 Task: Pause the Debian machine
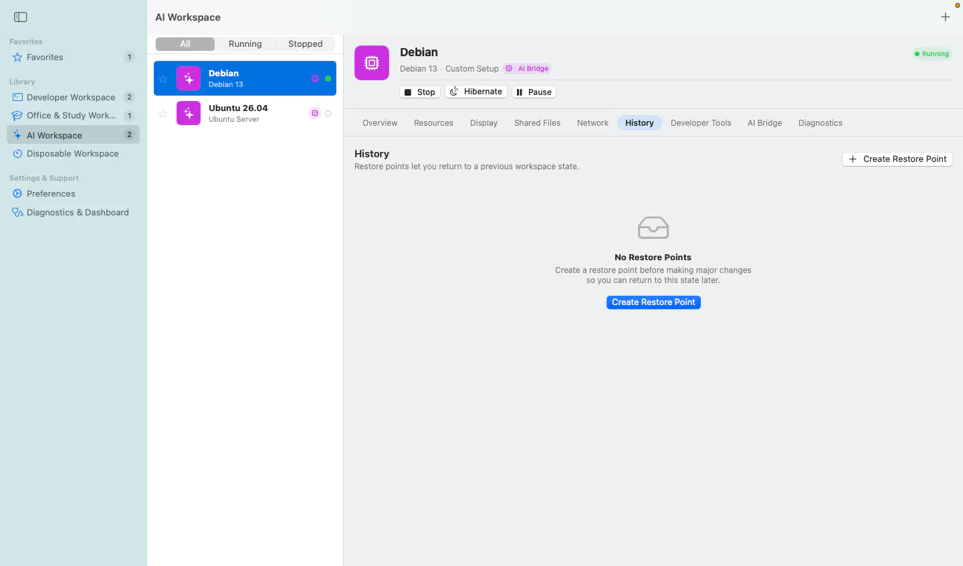tap(534, 92)
